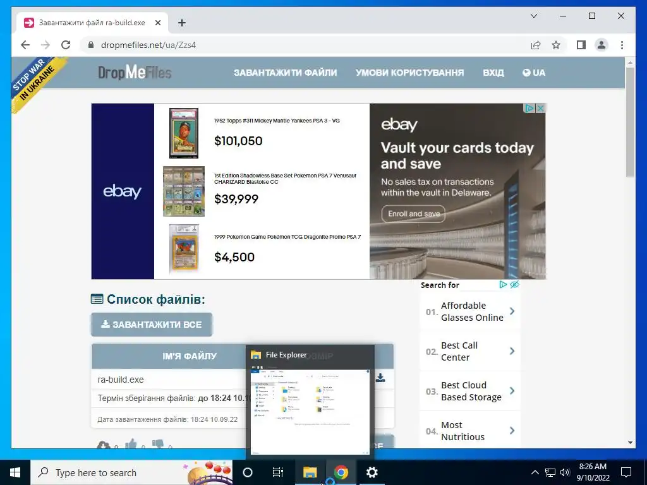Download ra-build.exe via row download icon
The width and height of the screenshot is (647, 485).
(380, 378)
